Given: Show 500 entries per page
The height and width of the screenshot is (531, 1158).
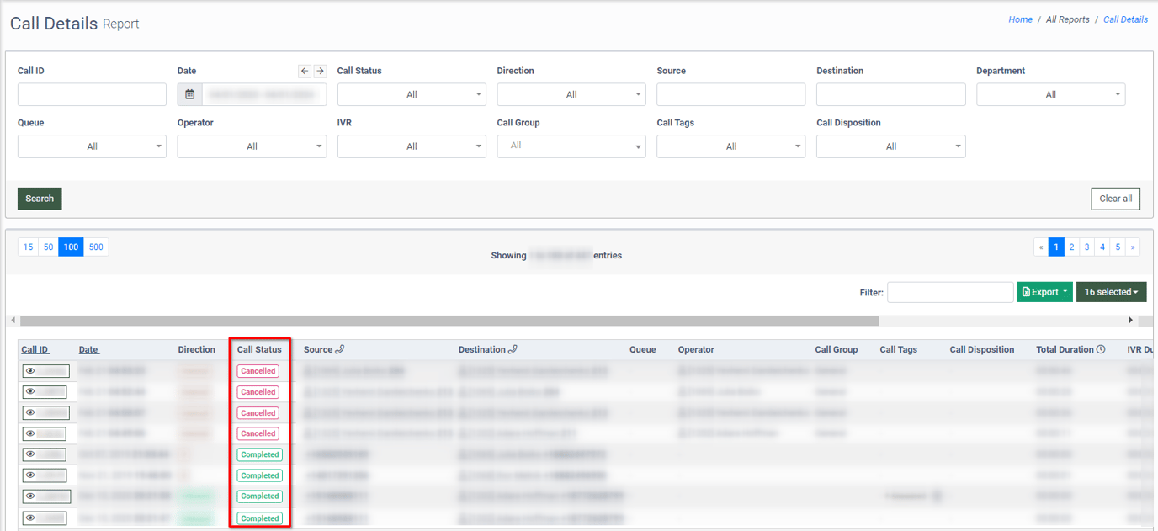Looking at the screenshot, I should click(96, 247).
